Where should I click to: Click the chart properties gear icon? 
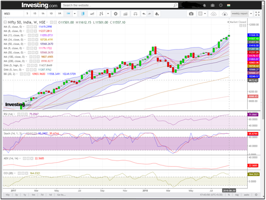[116, 14]
